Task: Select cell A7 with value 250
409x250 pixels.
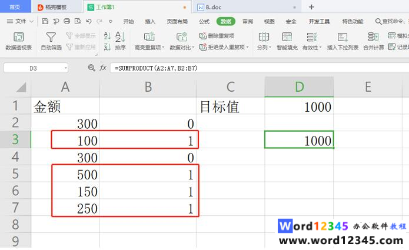Action: tap(65, 208)
